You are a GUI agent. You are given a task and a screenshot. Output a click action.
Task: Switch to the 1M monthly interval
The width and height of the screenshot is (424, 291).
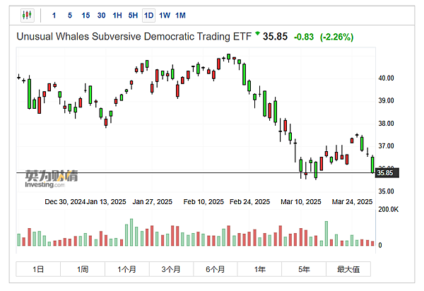(180, 16)
